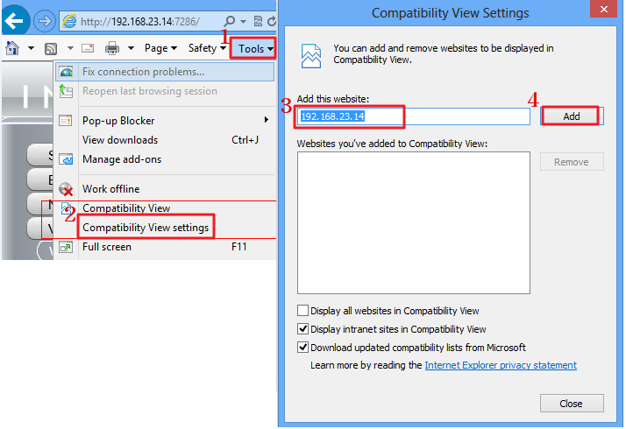Choose View downloads from Tools menu
Image resolution: width=626 pixels, height=429 pixels.
[165, 140]
